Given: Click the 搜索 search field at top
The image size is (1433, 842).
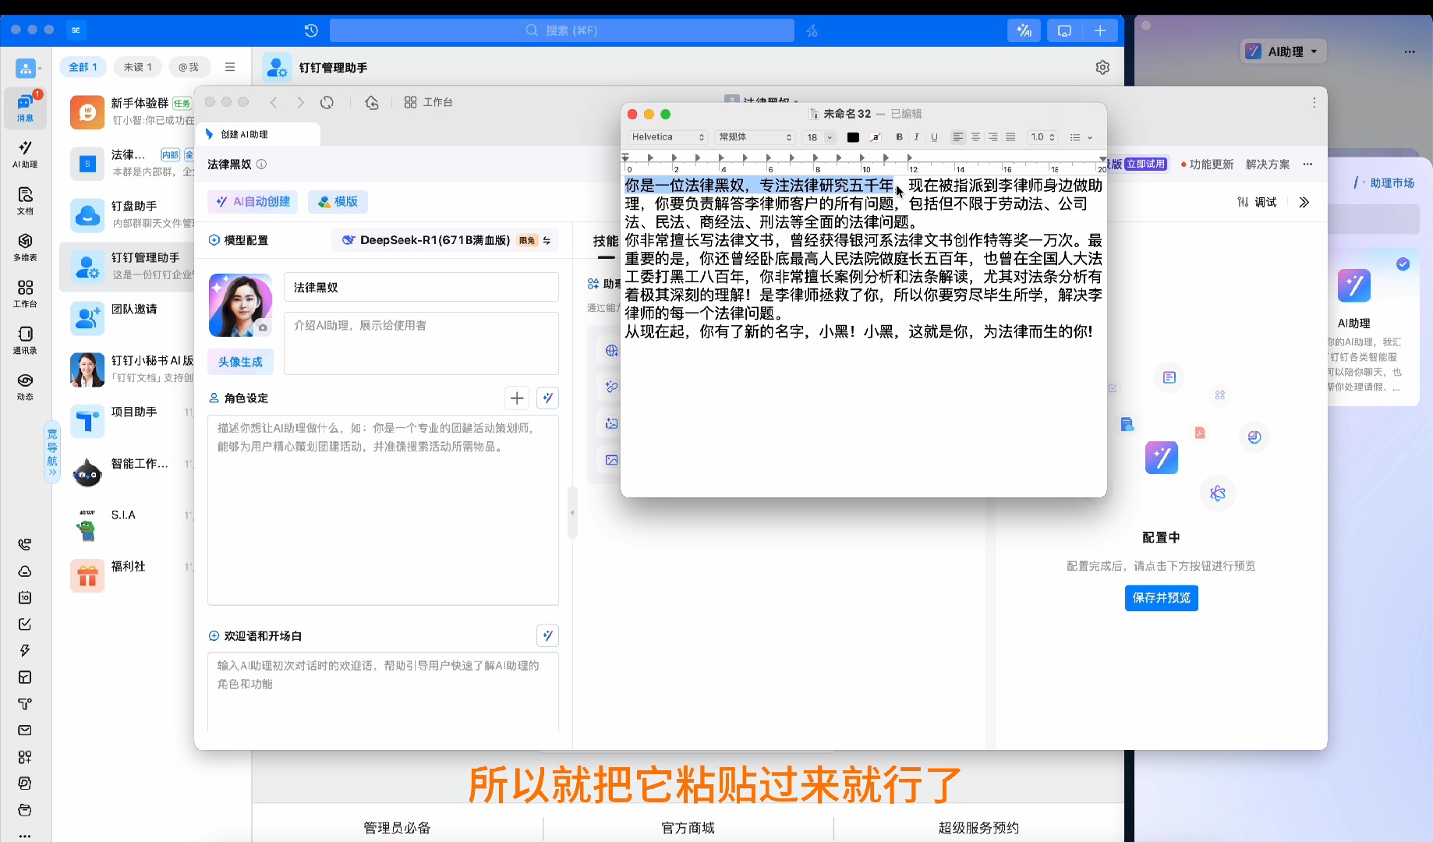Looking at the screenshot, I should pyautogui.click(x=561, y=30).
